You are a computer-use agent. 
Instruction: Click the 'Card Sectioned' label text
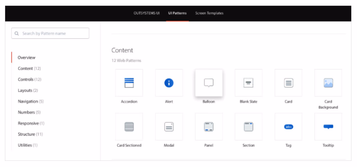[129, 145]
